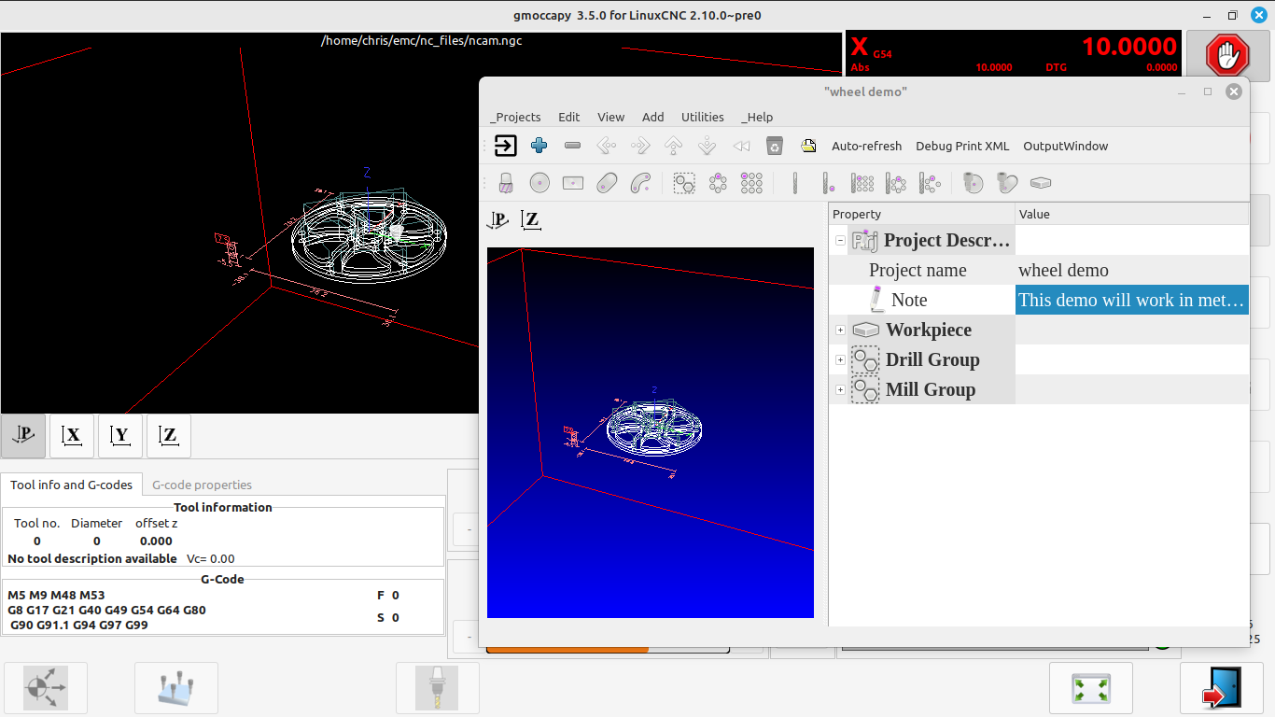Click the rectangular grid array icon
Image resolution: width=1275 pixels, height=717 pixels.
(x=751, y=183)
